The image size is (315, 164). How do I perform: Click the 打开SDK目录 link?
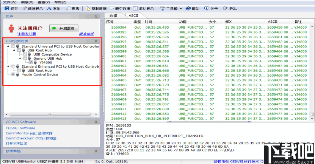coord(16,143)
